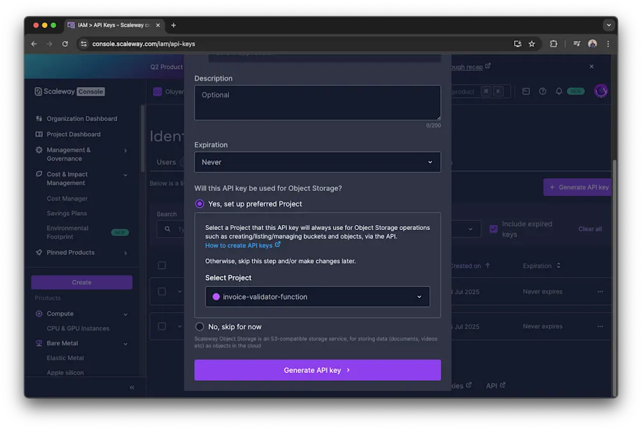Open the notifications bell
The width and height of the screenshot is (642, 430).
[559, 90]
